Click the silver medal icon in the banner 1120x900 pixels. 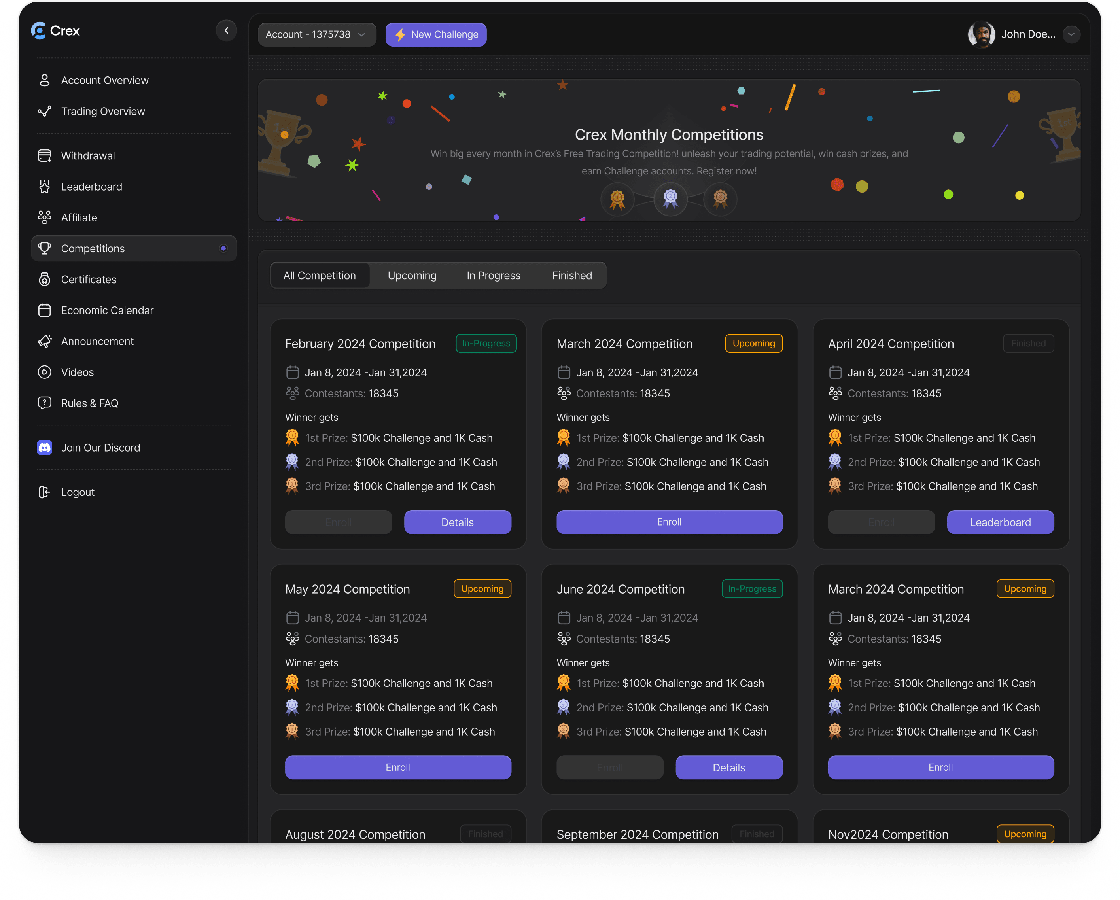(670, 199)
